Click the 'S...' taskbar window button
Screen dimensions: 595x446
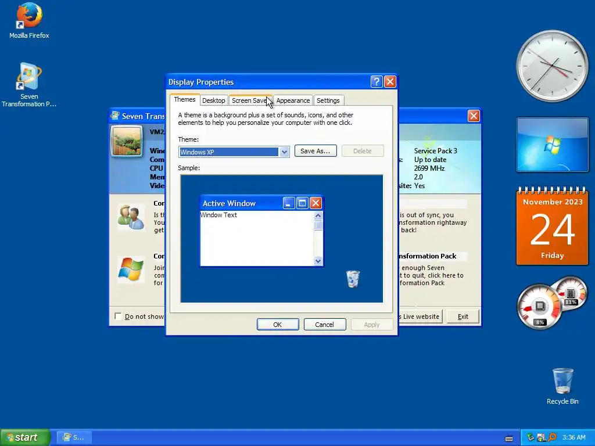[74, 437]
